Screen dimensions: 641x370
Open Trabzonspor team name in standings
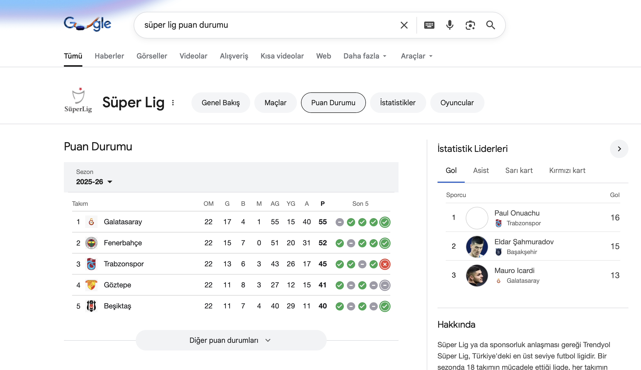tap(124, 264)
